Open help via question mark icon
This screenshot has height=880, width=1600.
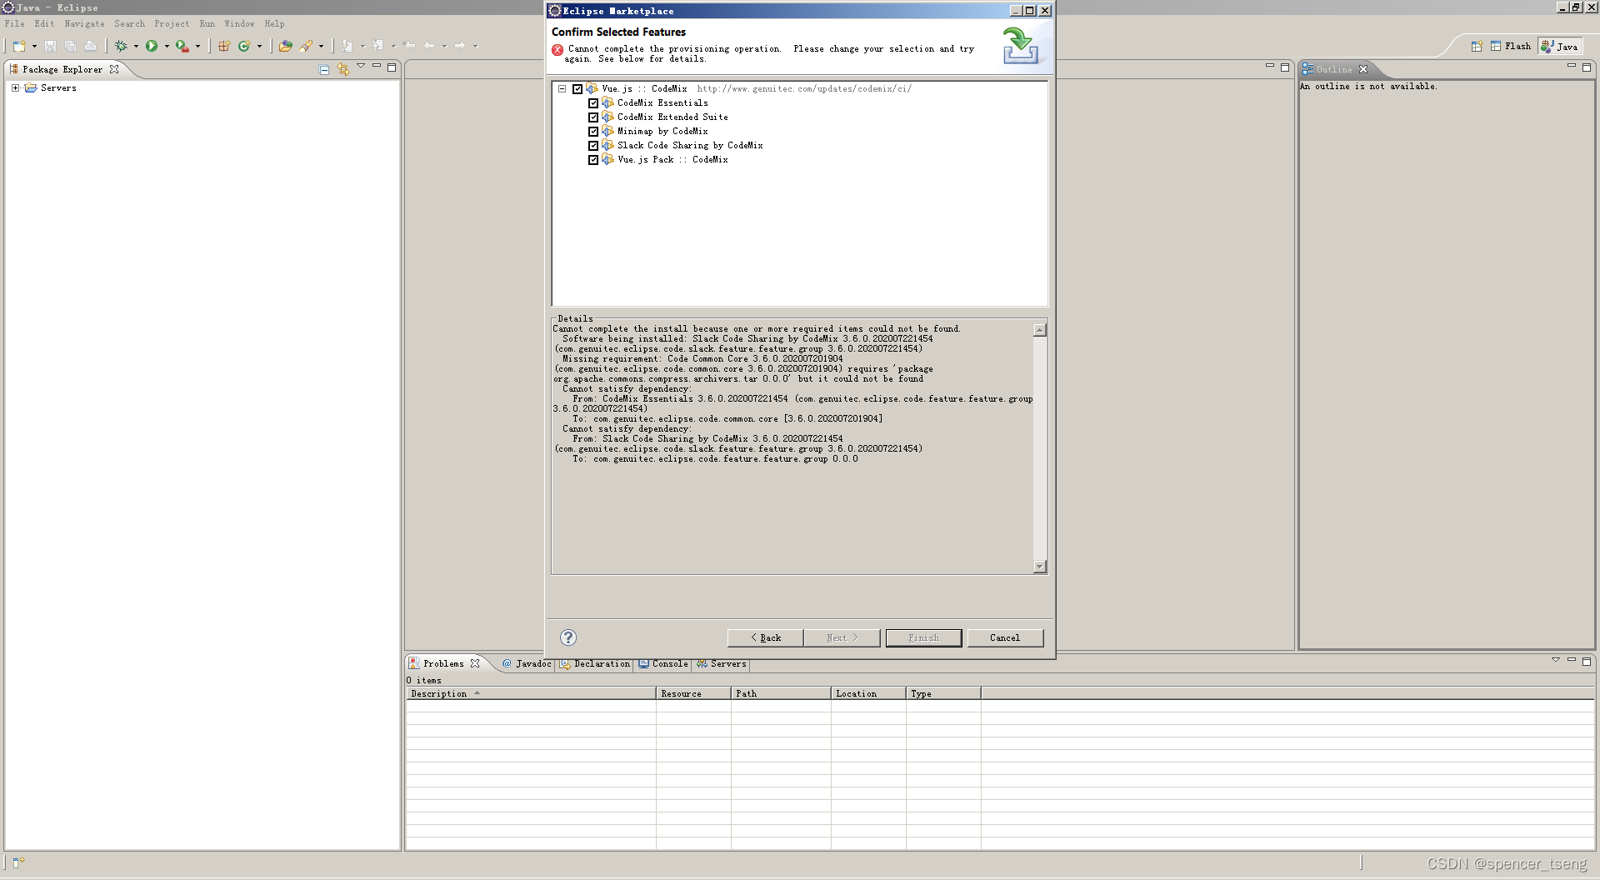tap(568, 637)
